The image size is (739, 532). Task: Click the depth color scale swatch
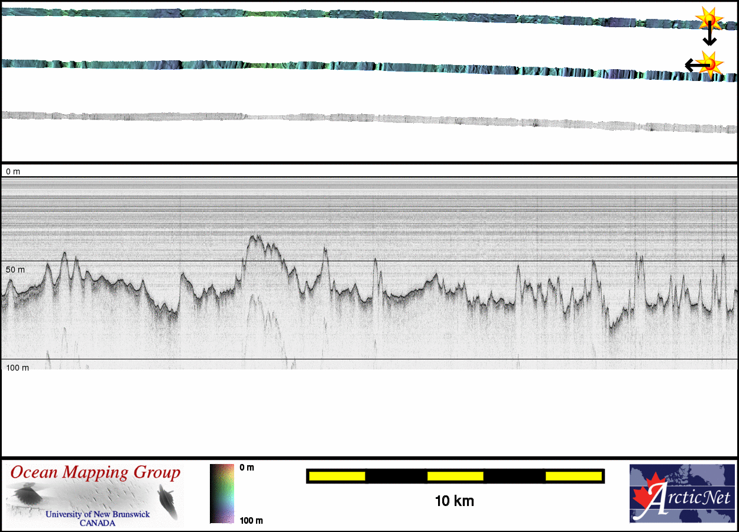coord(222,494)
